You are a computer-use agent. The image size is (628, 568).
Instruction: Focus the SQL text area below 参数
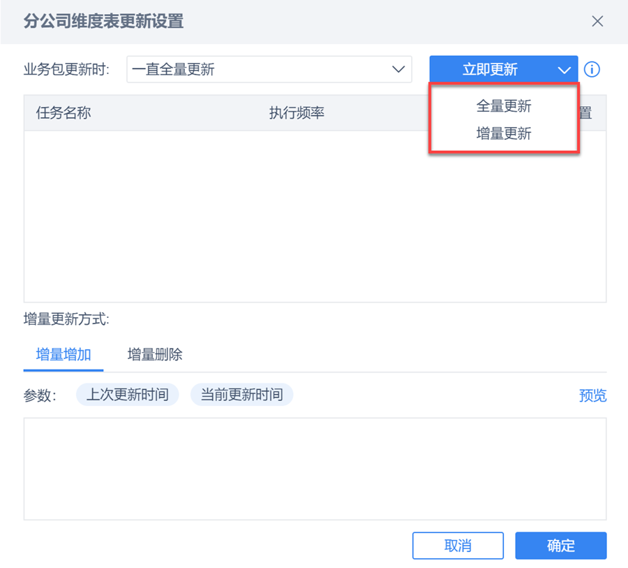[x=315, y=469]
